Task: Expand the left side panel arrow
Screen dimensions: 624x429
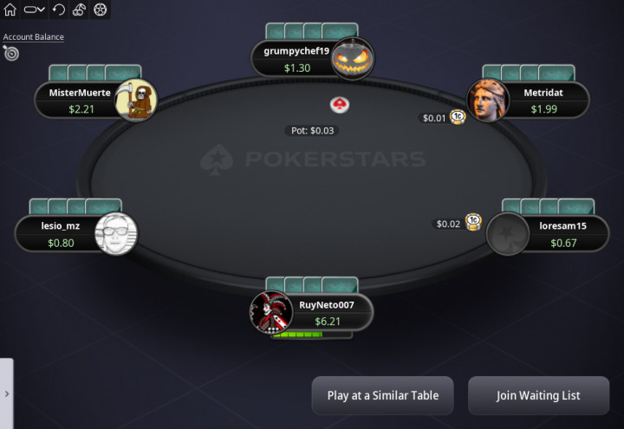Action: [7, 393]
